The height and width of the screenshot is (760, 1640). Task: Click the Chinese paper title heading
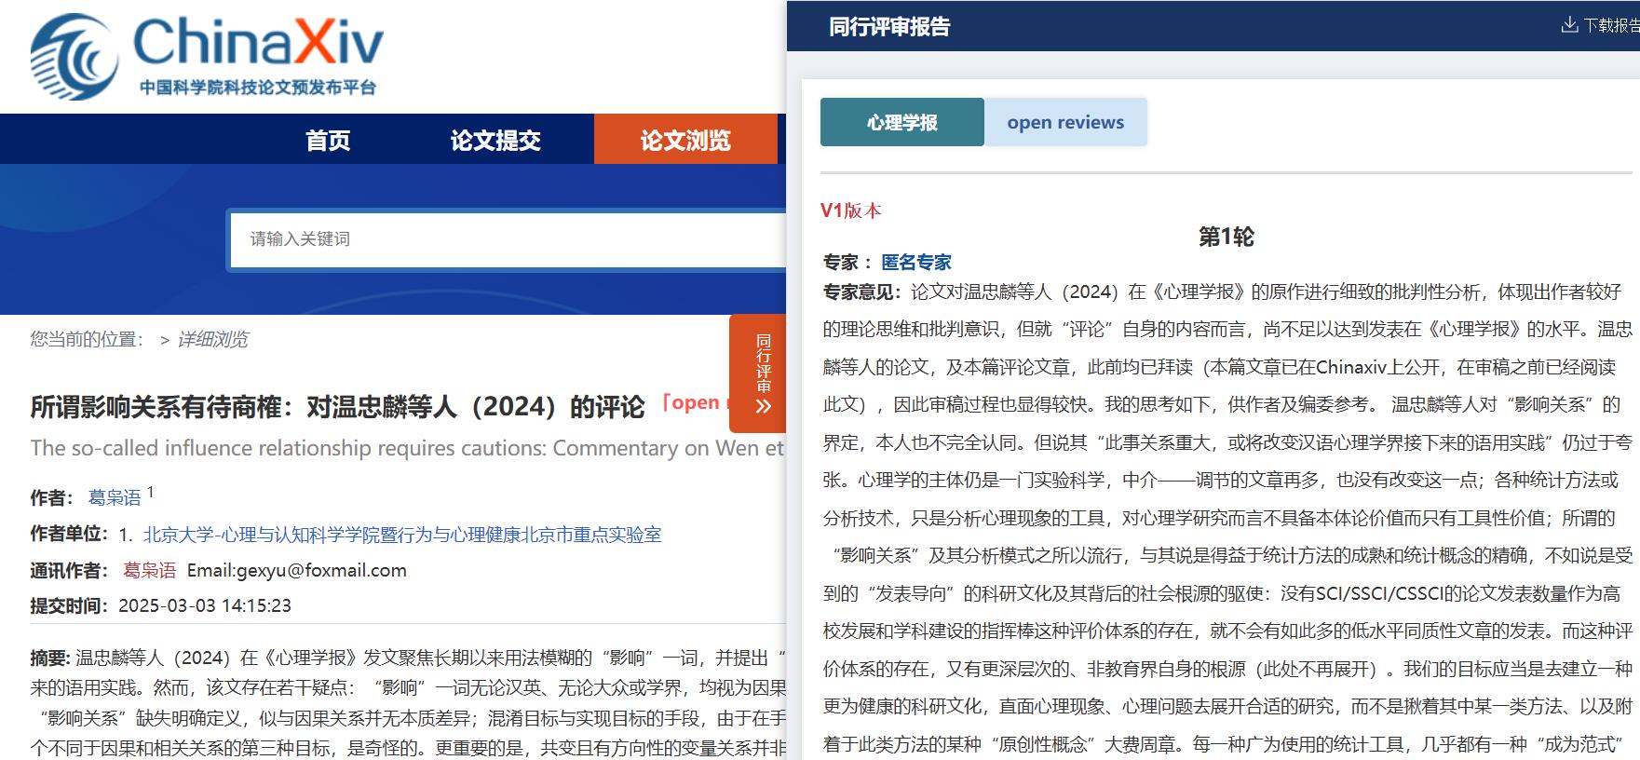pyautogui.click(x=337, y=407)
